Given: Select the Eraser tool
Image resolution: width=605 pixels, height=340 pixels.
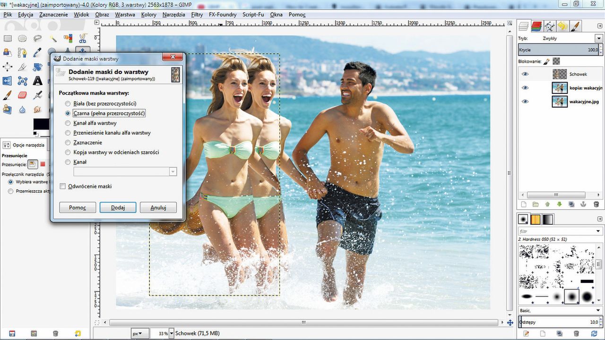Looking at the screenshot, I should (x=22, y=95).
